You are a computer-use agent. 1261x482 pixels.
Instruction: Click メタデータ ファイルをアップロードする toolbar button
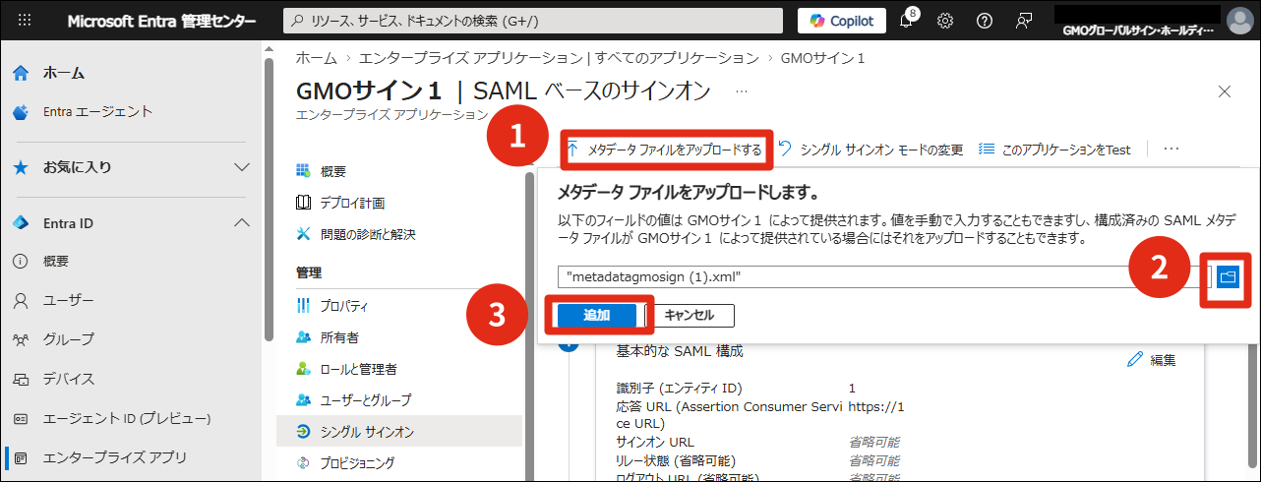(666, 150)
